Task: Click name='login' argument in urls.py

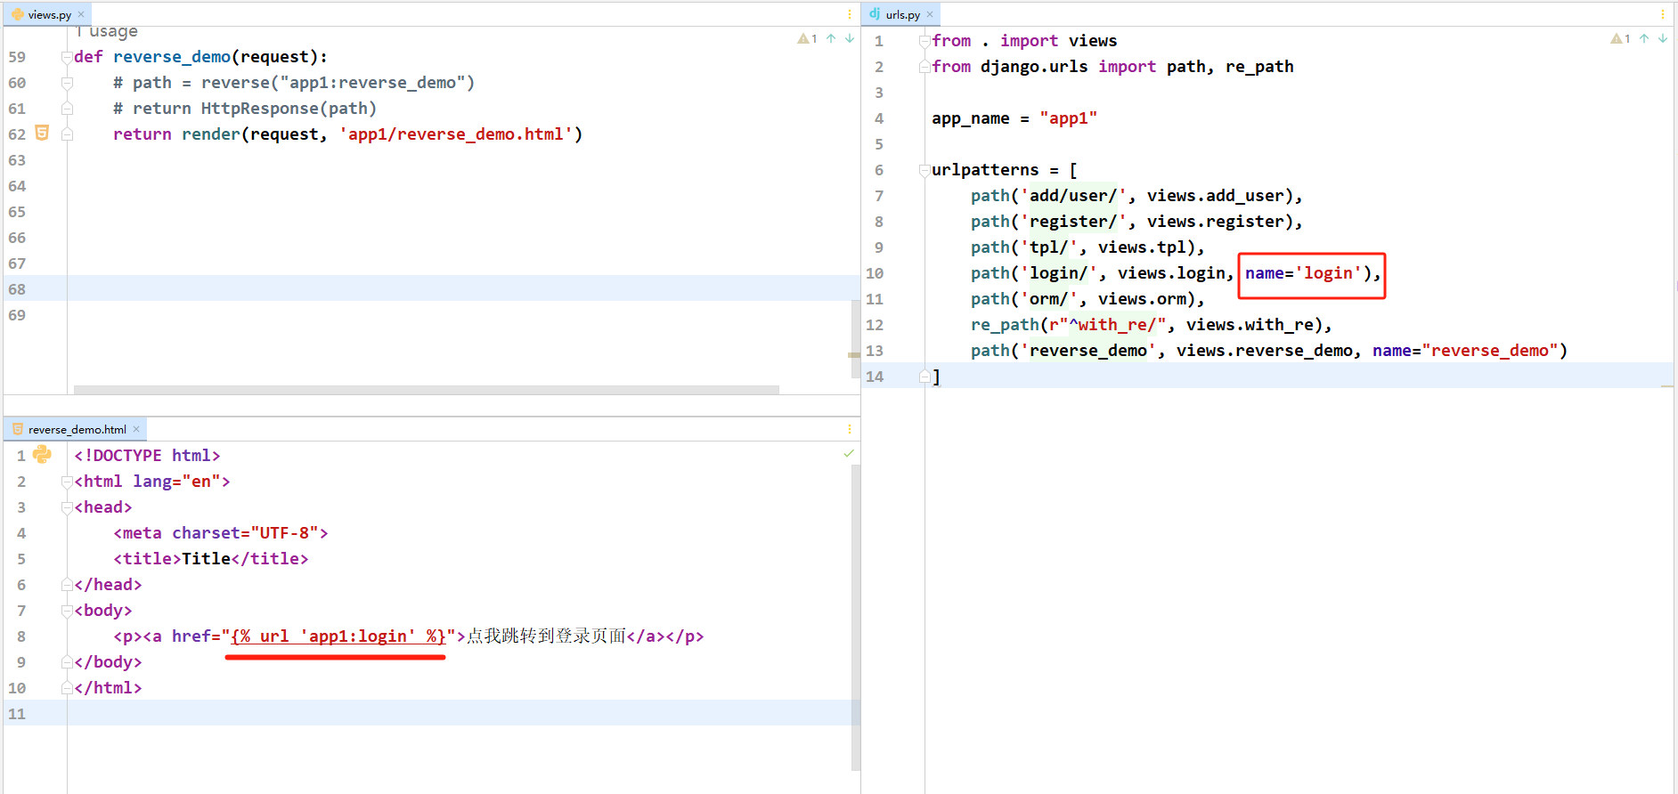Action: 1304,273
